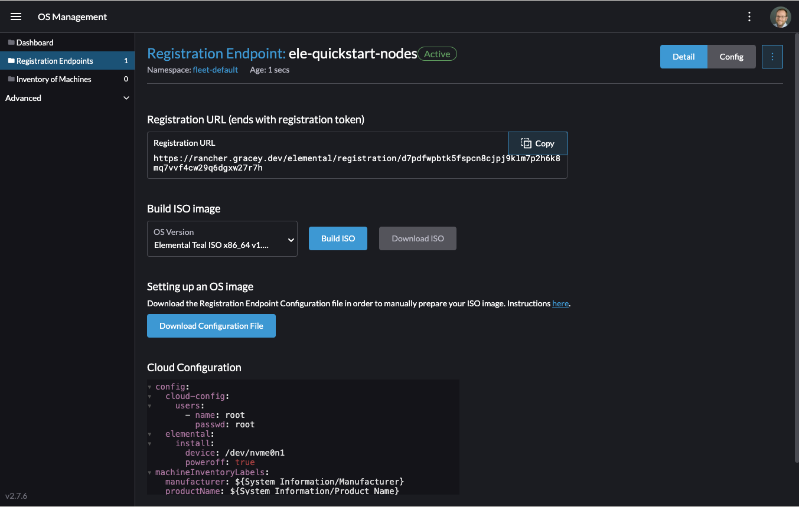The image size is (799, 507).
Task: Collapse the machineInventoryLabels: fold arrow
Action: pyautogui.click(x=150, y=472)
